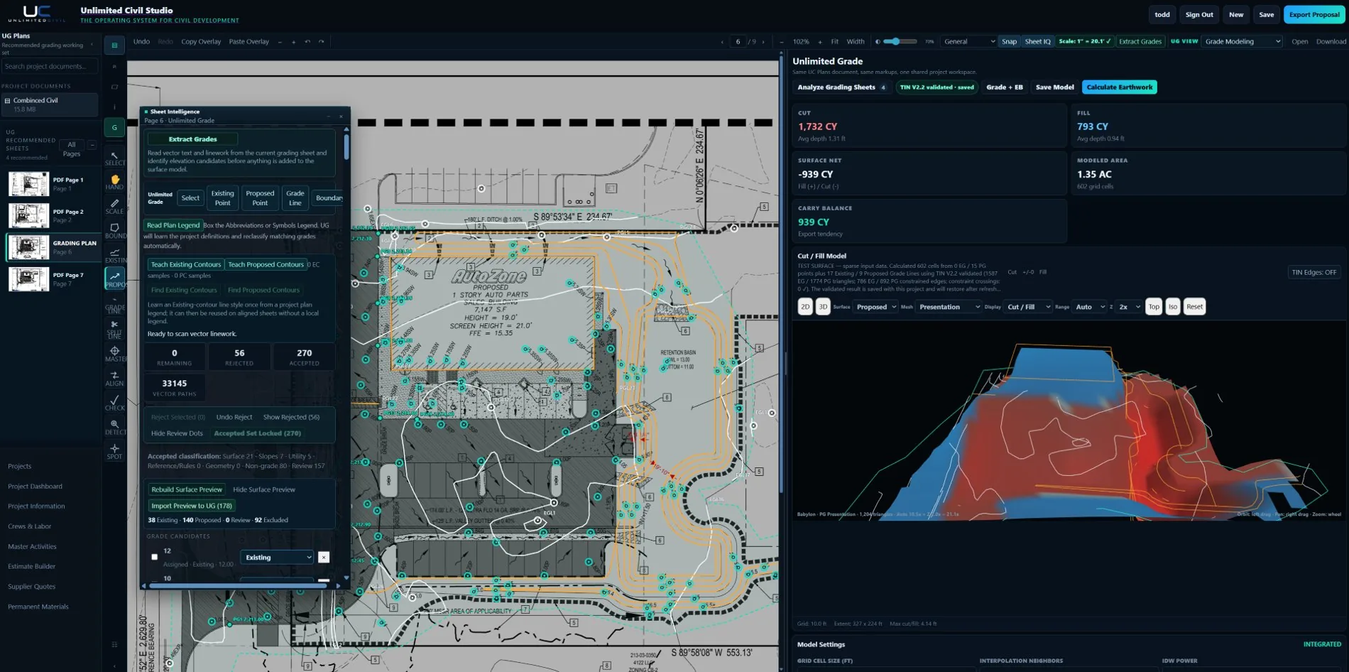The height and width of the screenshot is (672, 1349).
Task: Select the SELECT arrow tool
Action: pos(114,158)
